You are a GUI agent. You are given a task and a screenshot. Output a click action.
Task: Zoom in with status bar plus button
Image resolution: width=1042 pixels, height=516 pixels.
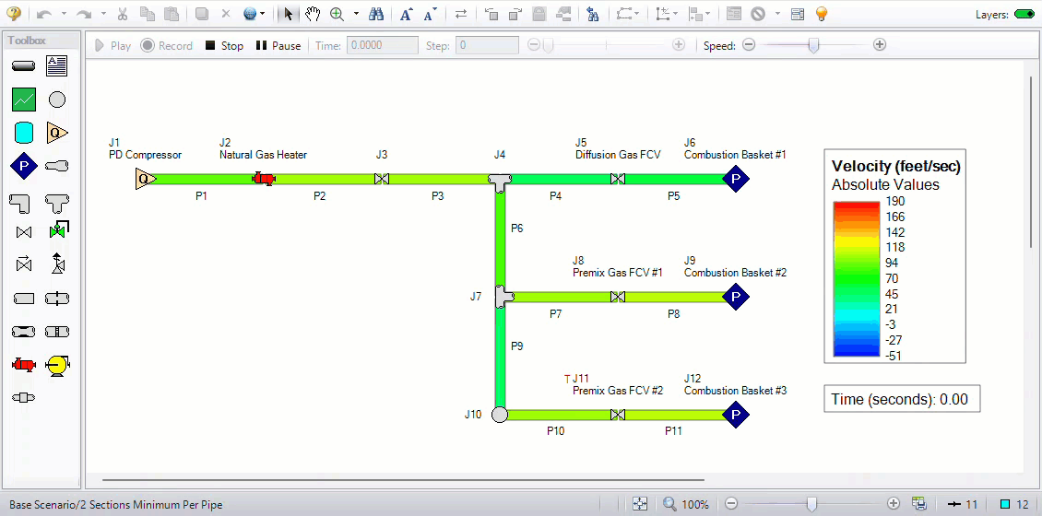[894, 504]
